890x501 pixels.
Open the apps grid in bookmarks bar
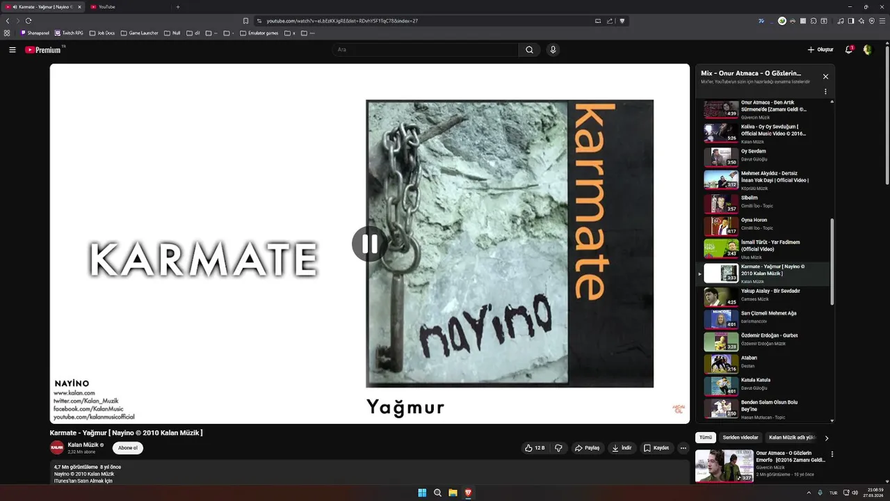coord(7,33)
